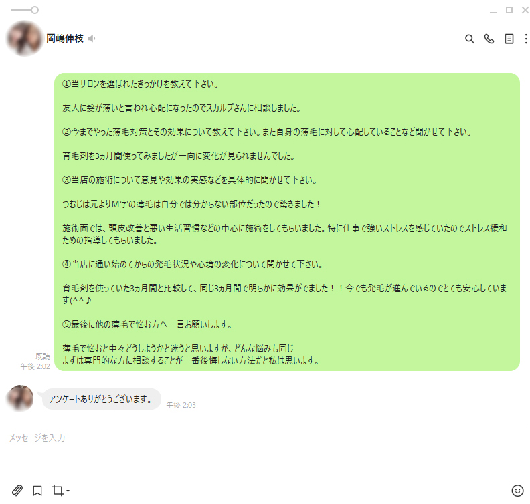Screen dimensions: 530x504
Task: Maximize the chat window
Action: point(509,10)
